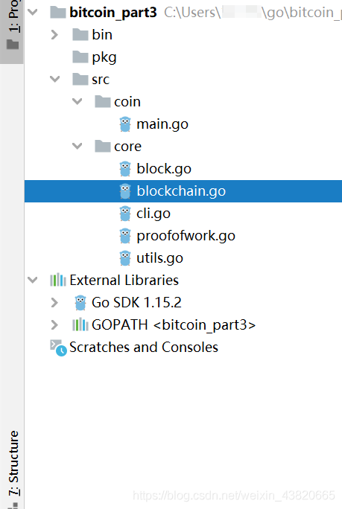Screen dimensions: 342x509
Task: Click the pkg folder icon
Action: (80, 57)
